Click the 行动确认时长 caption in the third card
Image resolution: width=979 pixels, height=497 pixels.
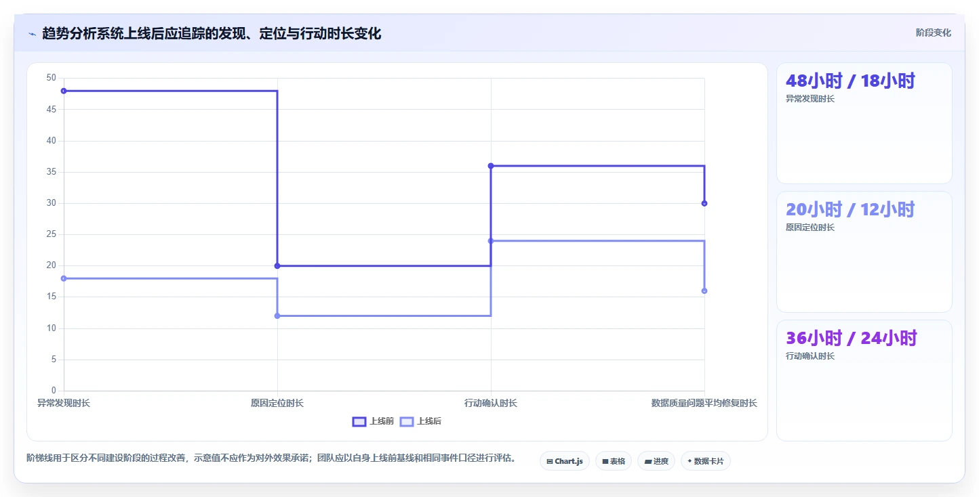810,356
